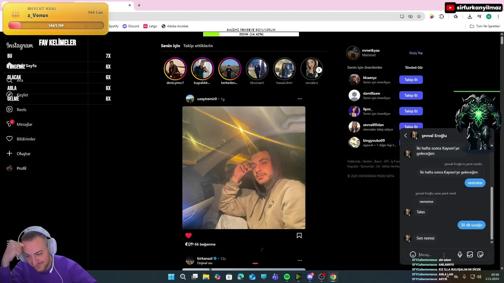The height and width of the screenshot is (283, 504).
Task: Open the mmetkyaa profile link
Action: [x=371, y=50]
